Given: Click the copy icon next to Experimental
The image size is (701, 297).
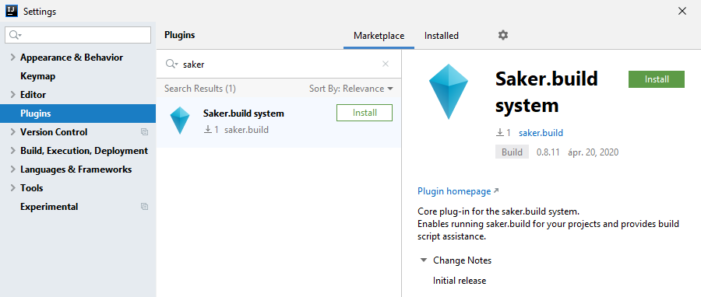Looking at the screenshot, I should (x=144, y=207).
